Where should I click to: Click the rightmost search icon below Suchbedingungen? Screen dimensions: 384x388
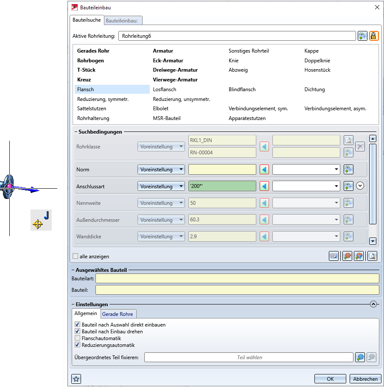coord(372,256)
